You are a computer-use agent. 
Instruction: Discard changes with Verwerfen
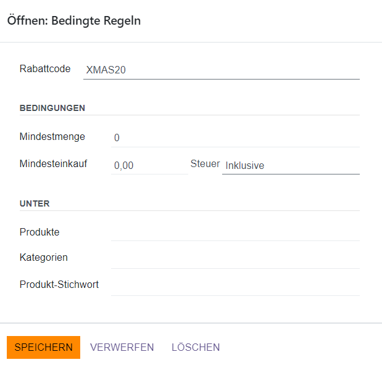[122, 347]
